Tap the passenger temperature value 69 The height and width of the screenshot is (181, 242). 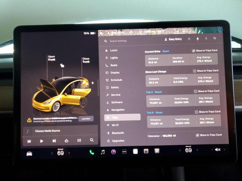188,150
